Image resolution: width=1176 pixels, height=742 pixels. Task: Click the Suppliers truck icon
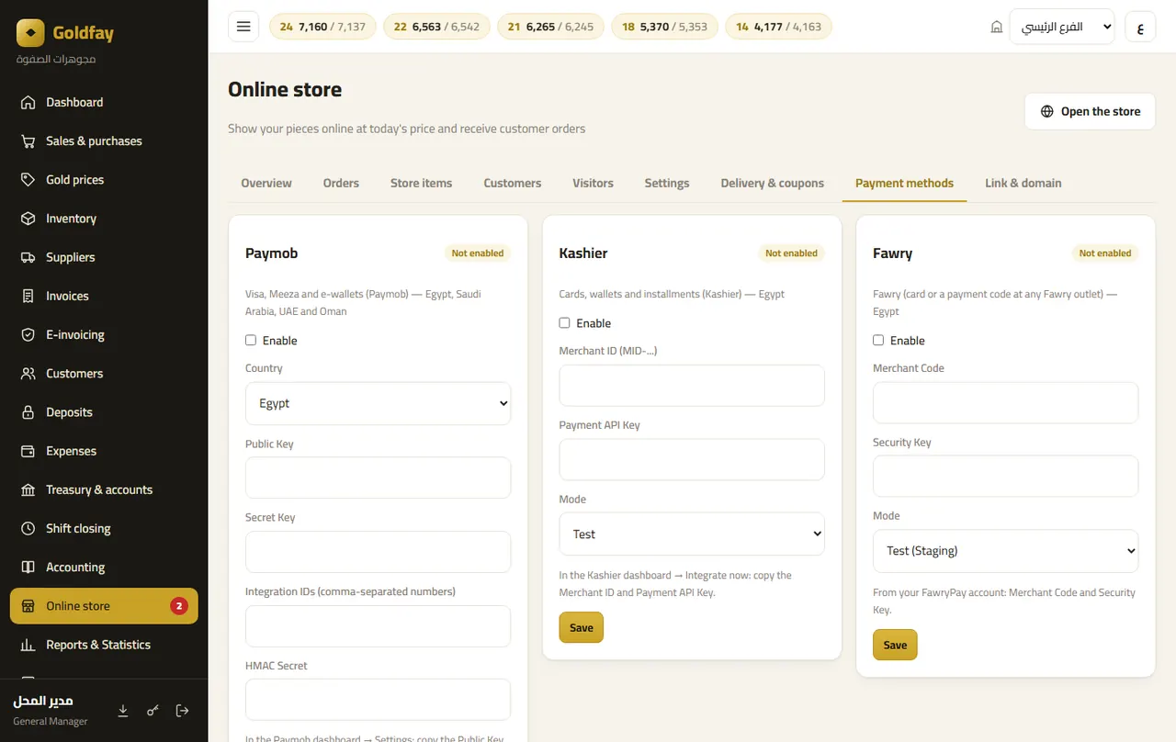tap(28, 257)
